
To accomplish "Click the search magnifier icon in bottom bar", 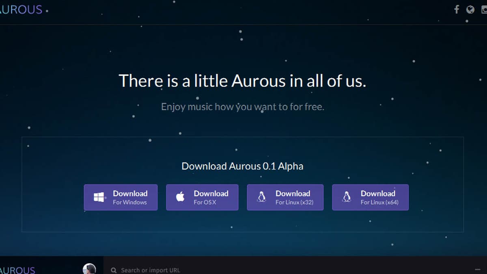I will tap(114, 270).
